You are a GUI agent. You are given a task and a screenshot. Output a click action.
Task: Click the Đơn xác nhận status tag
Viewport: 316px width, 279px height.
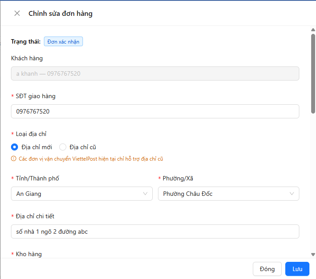(63, 41)
